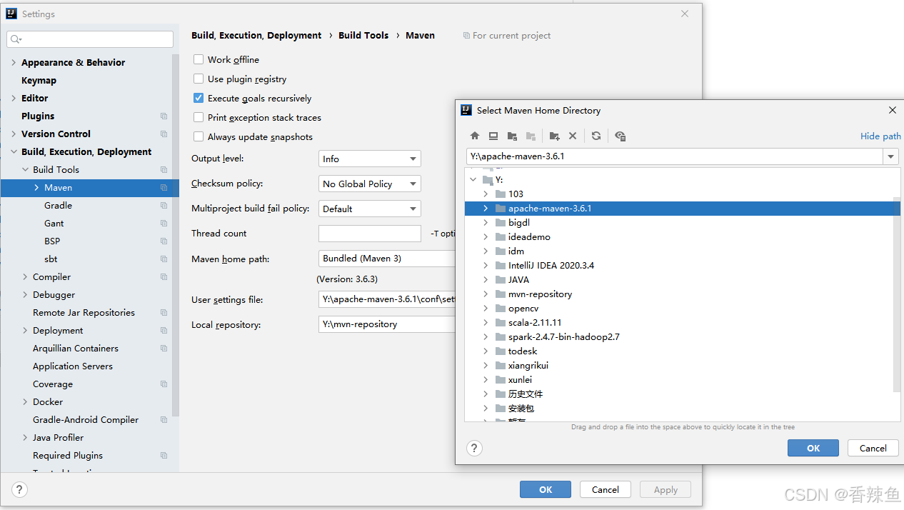The width and height of the screenshot is (904, 510).
Task: Expand Appearance & Behavior settings
Action: (14, 63)
